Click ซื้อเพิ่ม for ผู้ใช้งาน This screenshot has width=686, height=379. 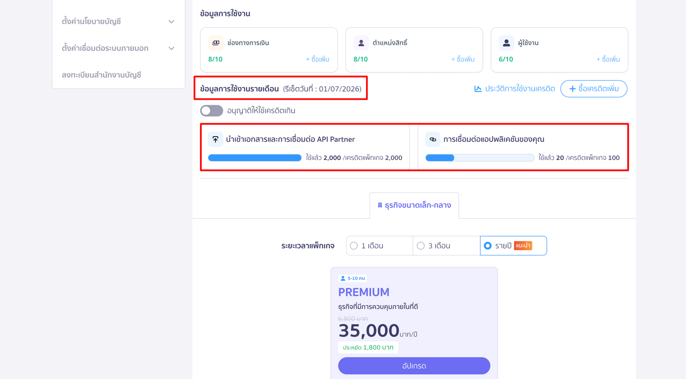[x=608, y=59]
